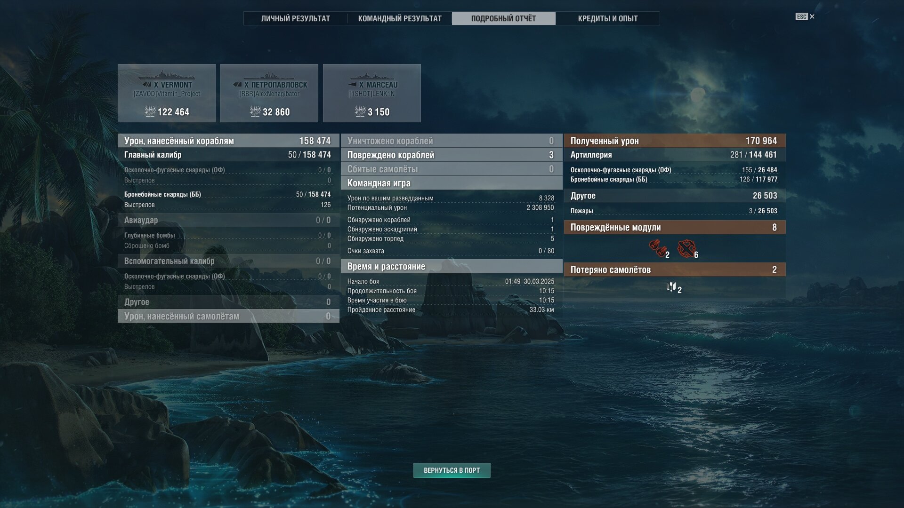The image size is (904, 508).
Task: Open the Командный результат tab
Action: pos(400,18)
